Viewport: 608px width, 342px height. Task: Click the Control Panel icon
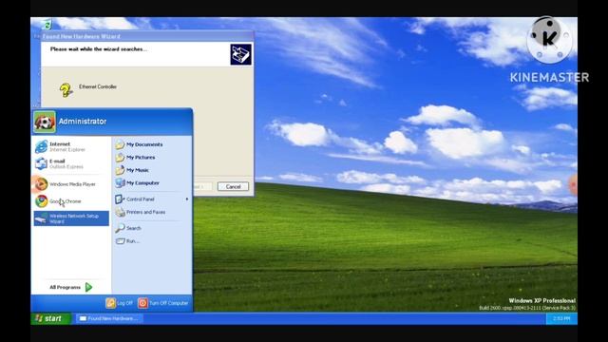[120, 199]
